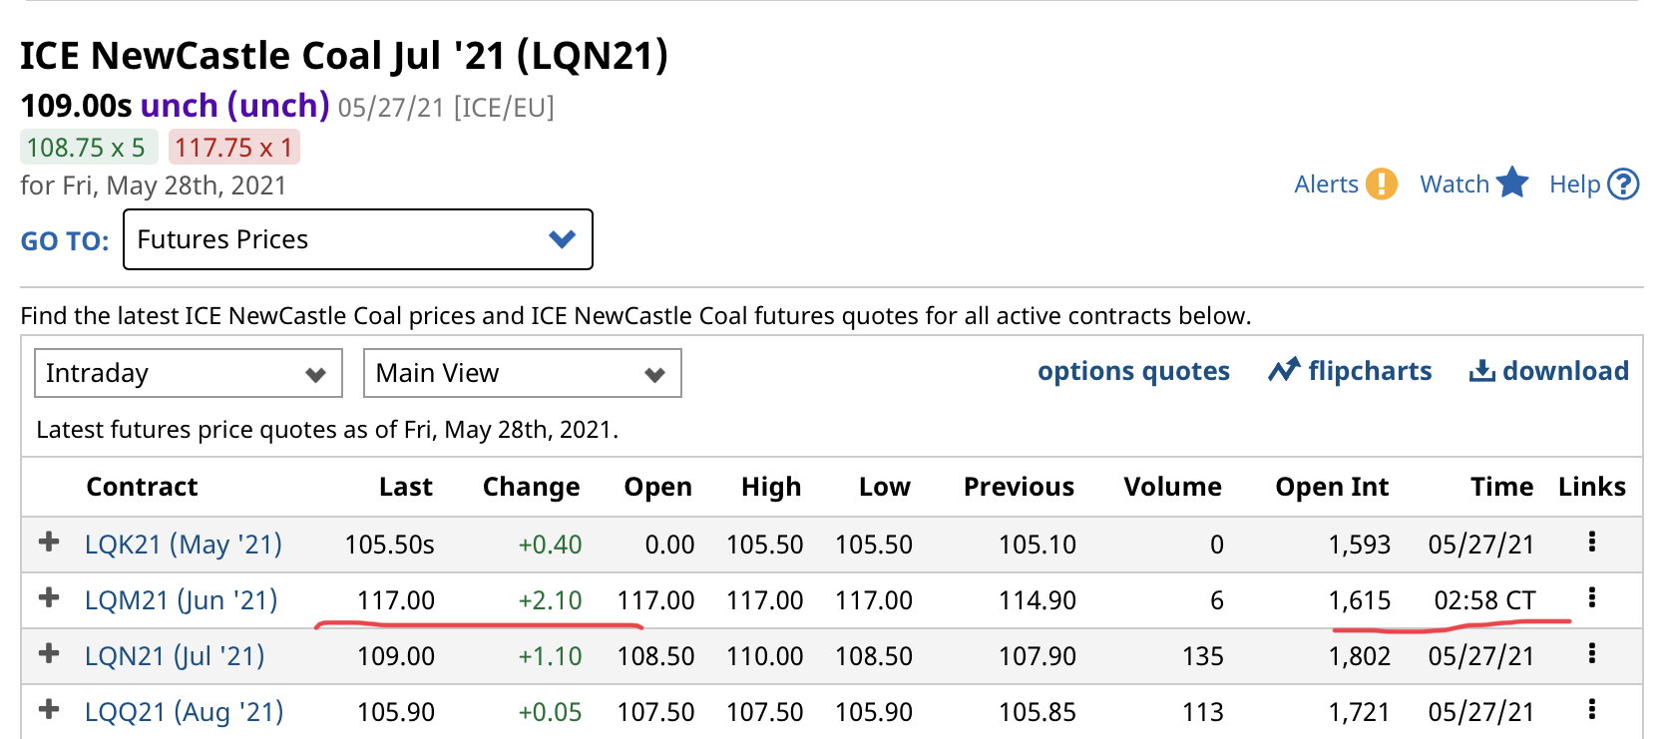The width and height of the screenshot is (1664, 739).
Task: Expand the LQK21 (May '21) row
Action: [x=48, y=543]
